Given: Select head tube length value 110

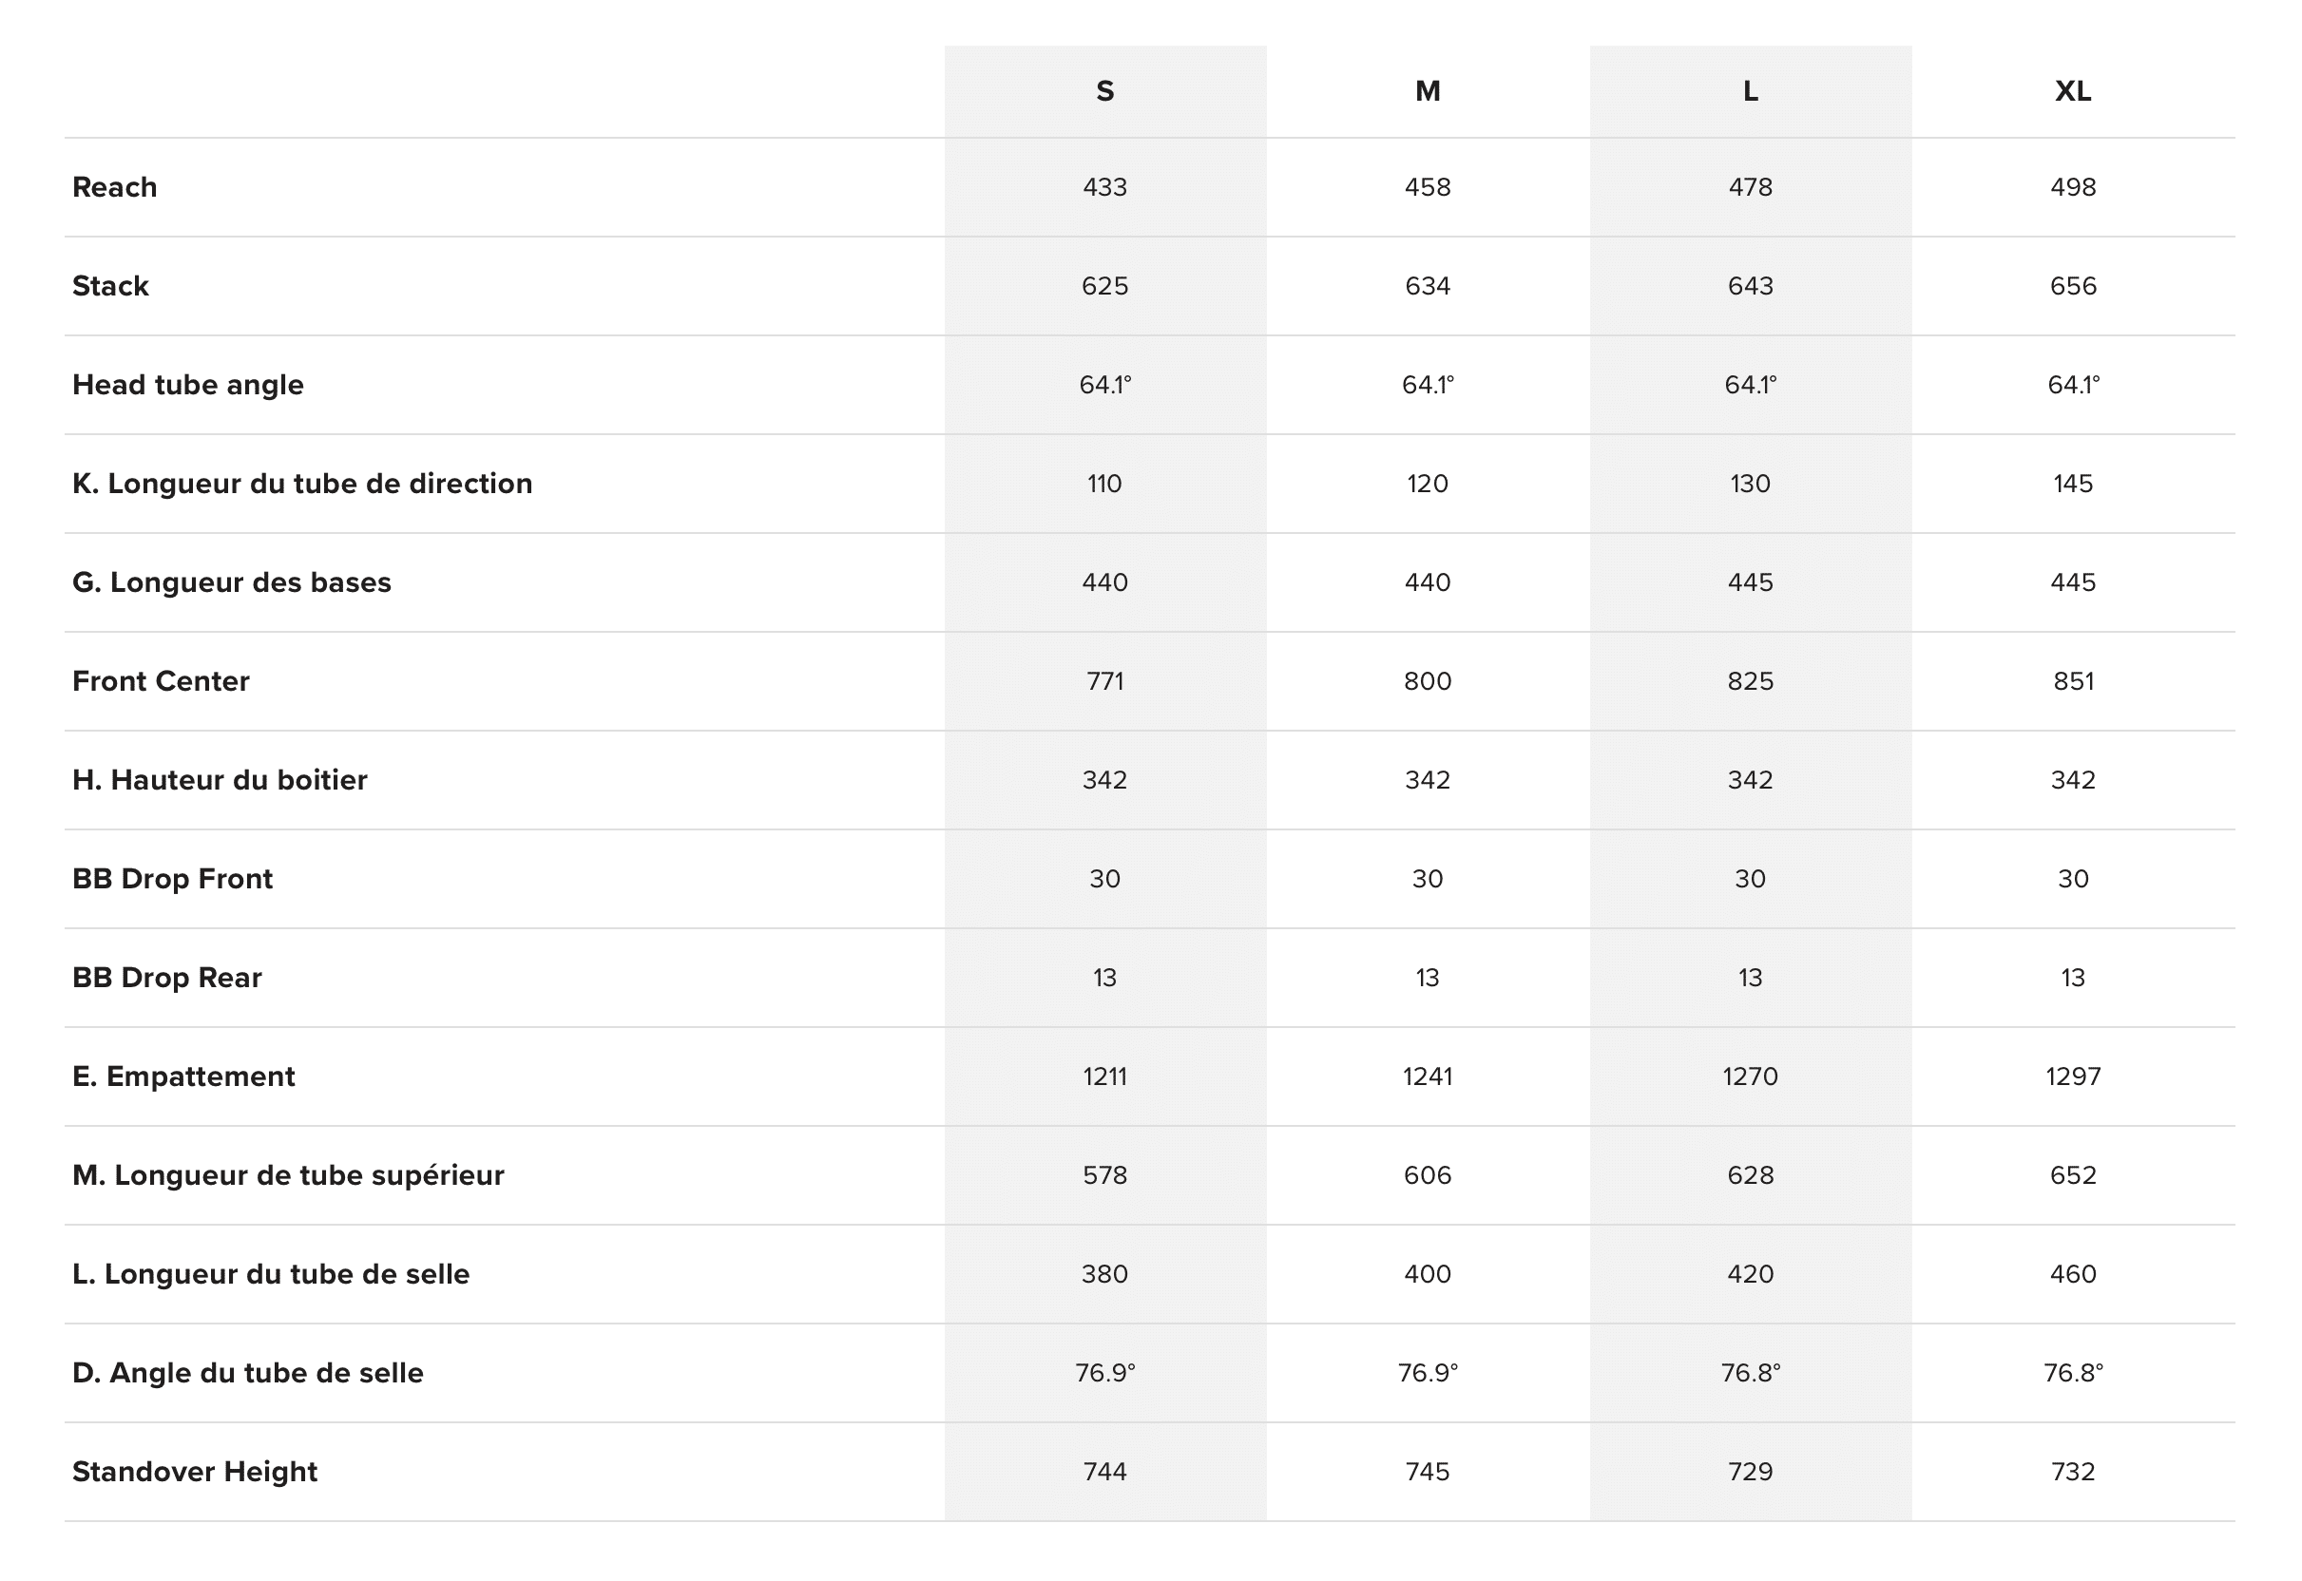Looking at the screenshot, I should point(1105,484).
